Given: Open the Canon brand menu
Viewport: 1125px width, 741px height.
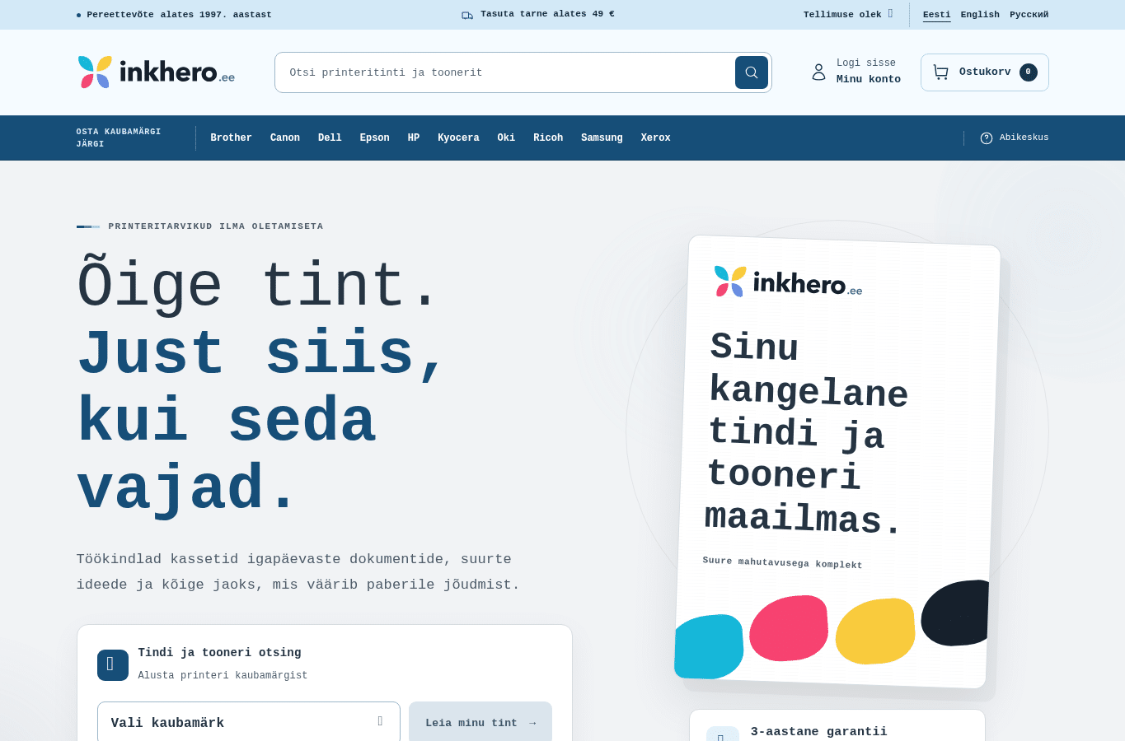Looking at the screenshot, I should [x=285, y=137].
